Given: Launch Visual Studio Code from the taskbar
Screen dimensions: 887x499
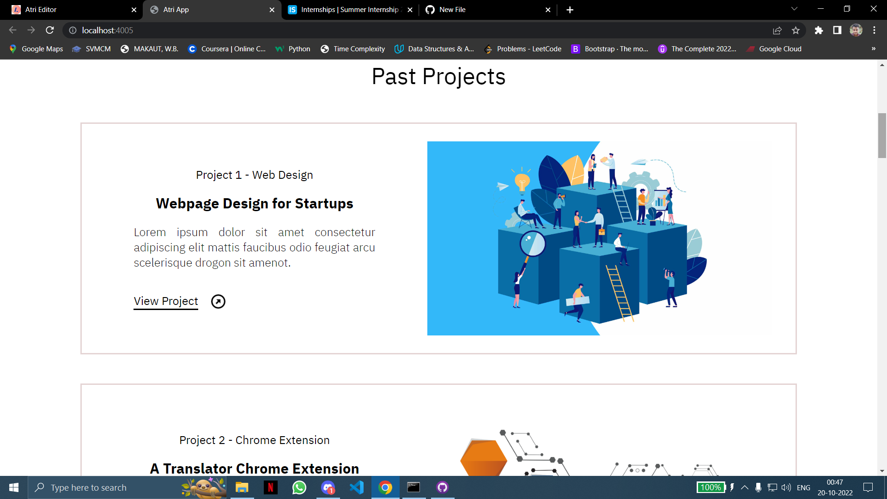Looking at the screenshot, I should [x=356, y=487].
